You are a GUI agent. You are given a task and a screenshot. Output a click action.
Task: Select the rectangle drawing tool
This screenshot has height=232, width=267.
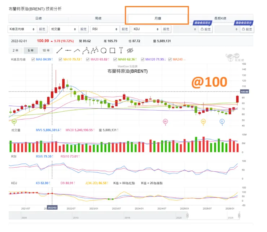[112, 51]
